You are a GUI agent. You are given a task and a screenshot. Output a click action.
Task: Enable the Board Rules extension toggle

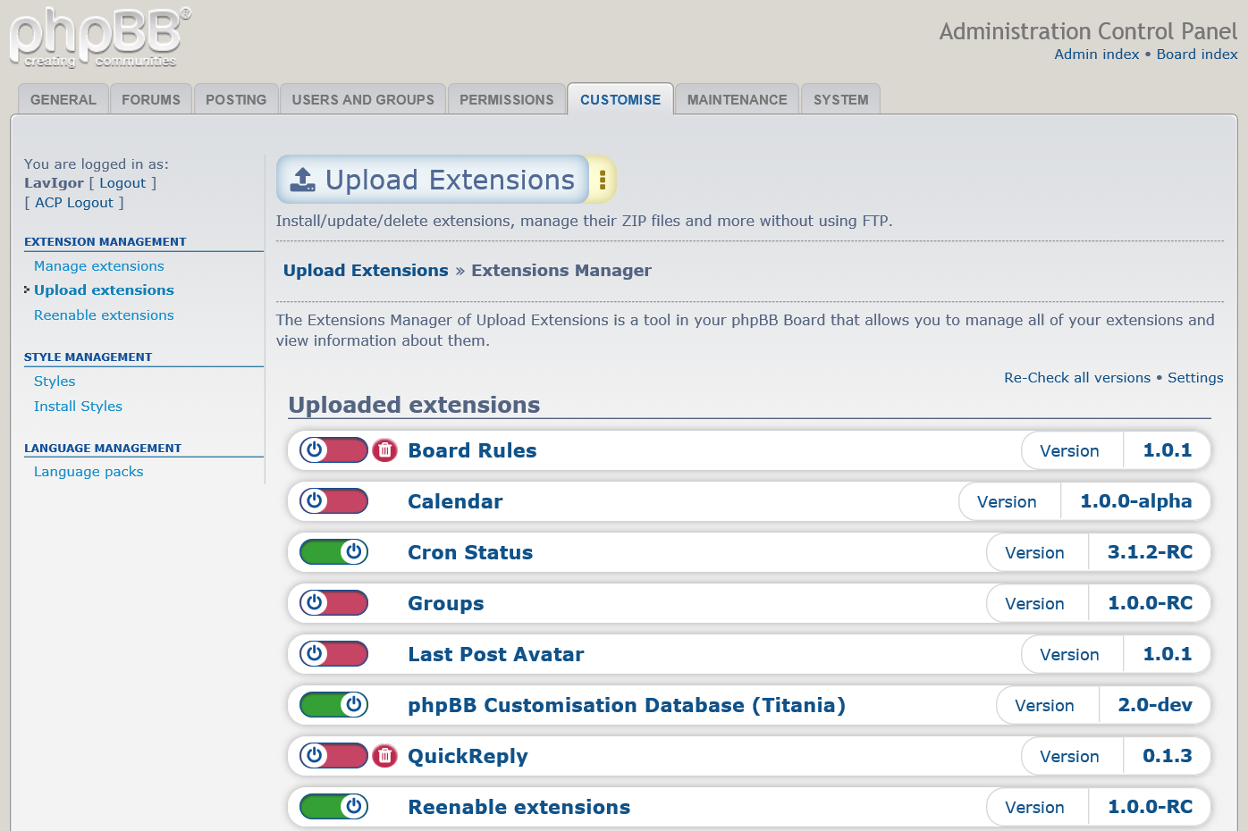tap(333, 450)
